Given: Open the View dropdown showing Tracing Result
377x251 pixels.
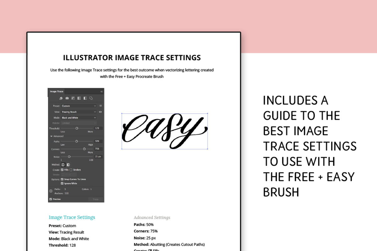Looking at the screenshot, I should pos(79,112).
